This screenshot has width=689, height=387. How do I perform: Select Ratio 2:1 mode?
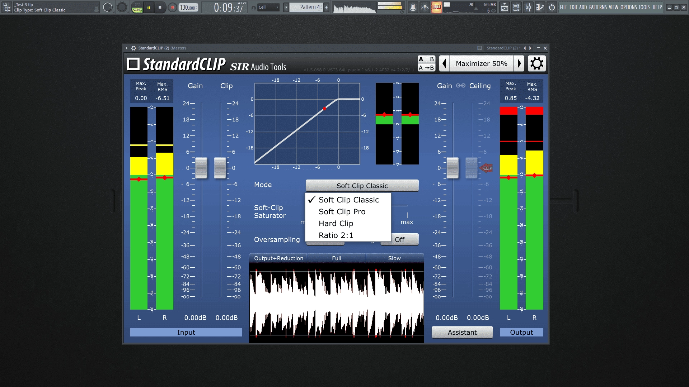[x=348, y=235]
